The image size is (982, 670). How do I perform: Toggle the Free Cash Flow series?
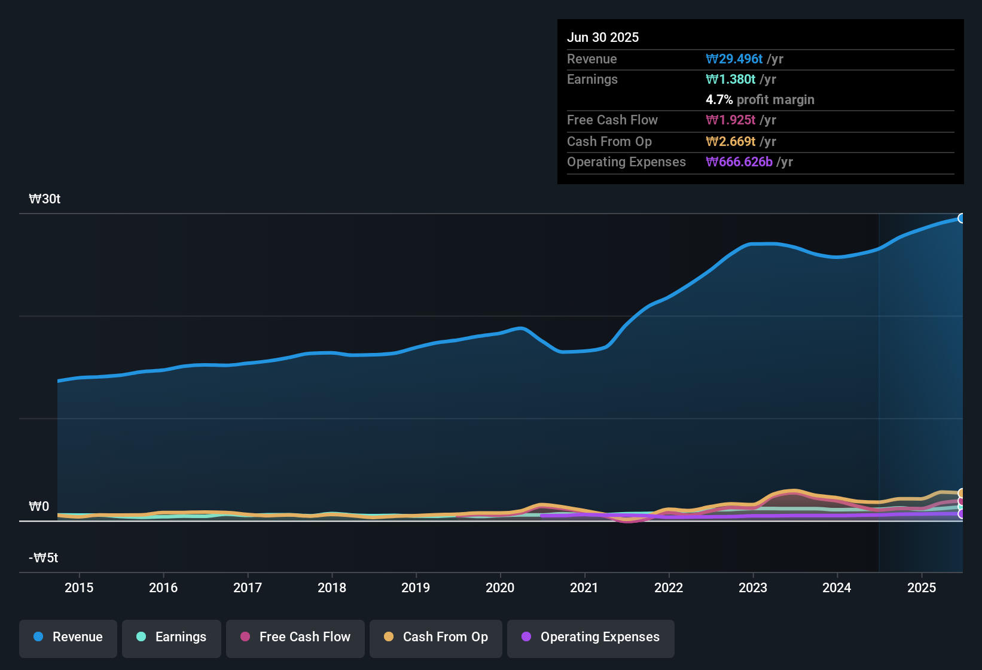[x=295, y=637]
